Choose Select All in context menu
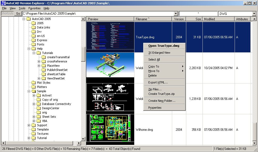Screen dimensions: 258x152 (x=164, y=60)
